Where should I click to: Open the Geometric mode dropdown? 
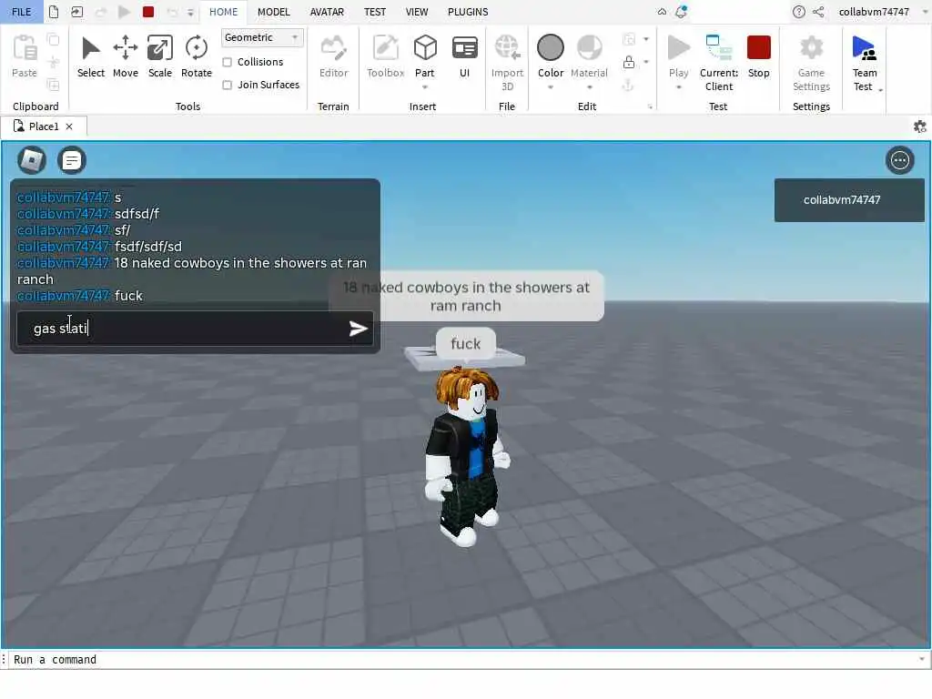[262, 37]
